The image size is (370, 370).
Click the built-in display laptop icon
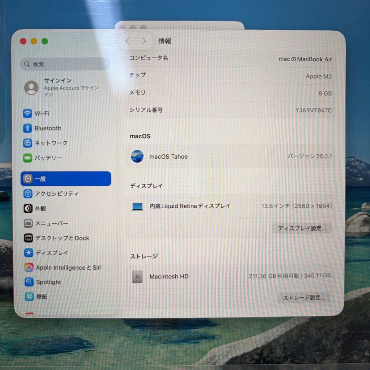point(137,206)
